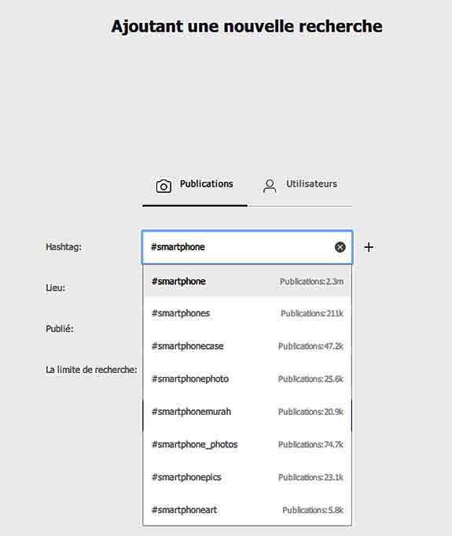Switch to the Publications tab

(195, 187)
